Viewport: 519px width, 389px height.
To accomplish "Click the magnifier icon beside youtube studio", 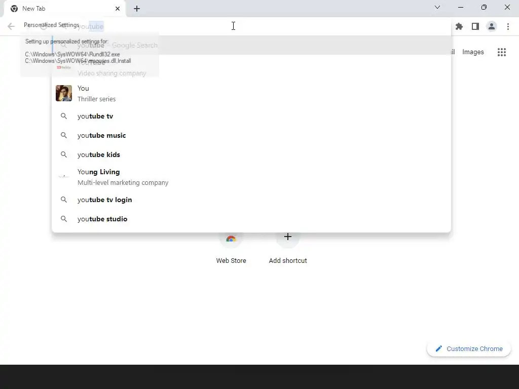I will tap(64, 219).
